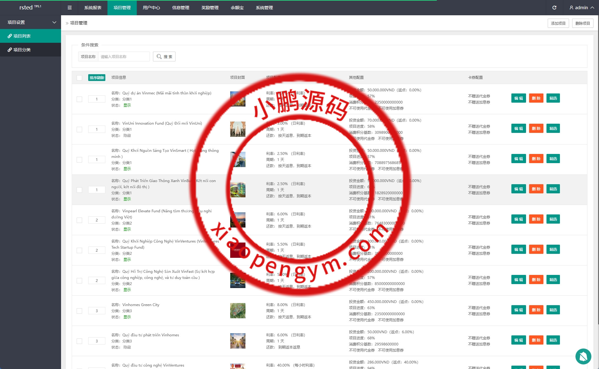Screen dimensions: 599x369
Task: Toggle the select-all checkbox in header
Action: pos(79,78)
